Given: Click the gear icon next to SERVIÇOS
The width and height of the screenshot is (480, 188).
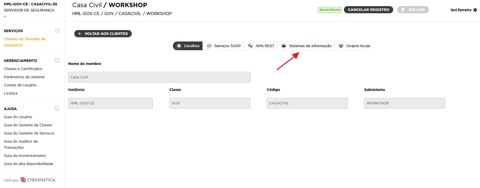Looking at the screenshot, I should coord(57,31).
